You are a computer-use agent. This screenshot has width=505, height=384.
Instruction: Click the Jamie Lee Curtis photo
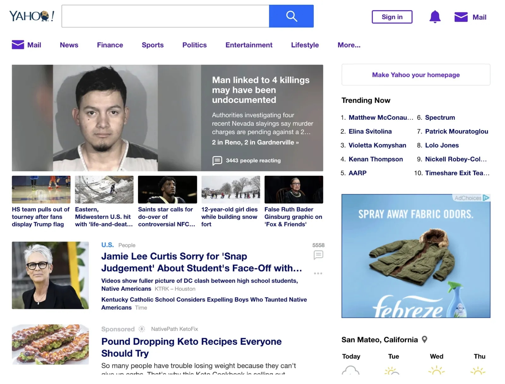50,275
